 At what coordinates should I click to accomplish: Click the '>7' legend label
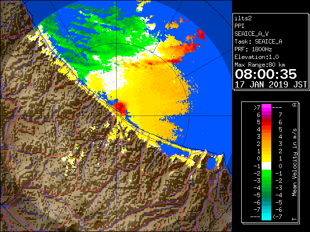point(257,107)
